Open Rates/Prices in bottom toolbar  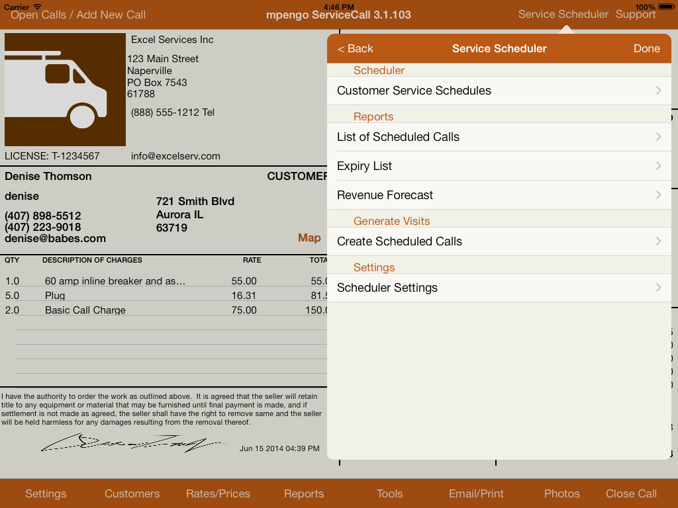(218, 493)
